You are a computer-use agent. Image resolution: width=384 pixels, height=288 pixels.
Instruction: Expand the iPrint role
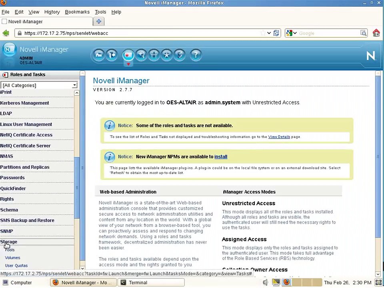pyautogui.click(x=6, y=92)
